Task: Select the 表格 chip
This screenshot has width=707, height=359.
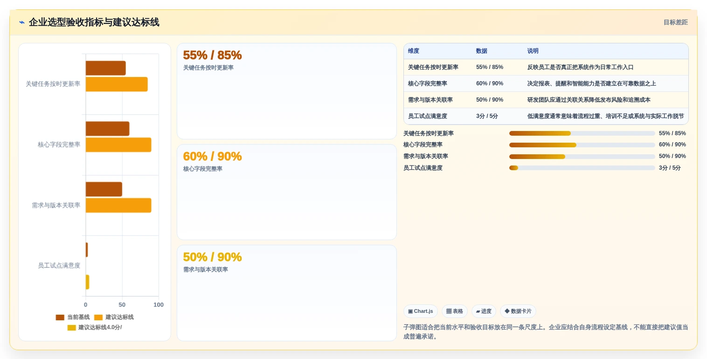Action: pyautogui.click(x=455, y=311)
